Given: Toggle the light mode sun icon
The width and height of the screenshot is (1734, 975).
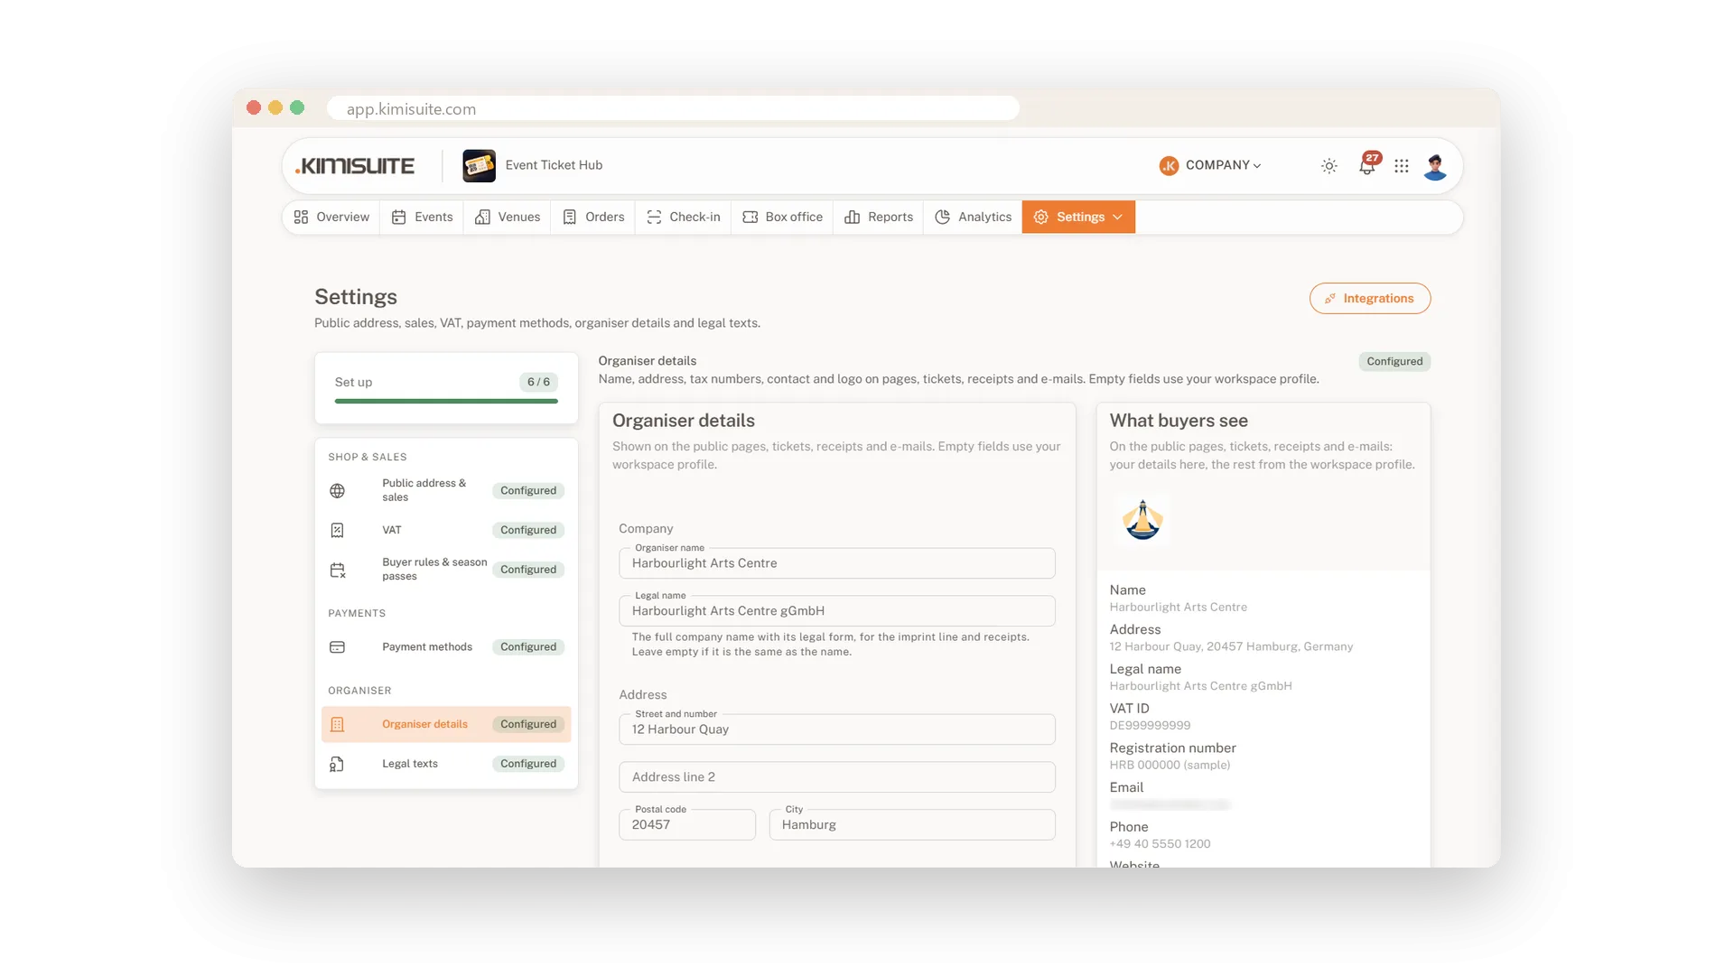Looking at the screenshot, I should (1328, 166).
